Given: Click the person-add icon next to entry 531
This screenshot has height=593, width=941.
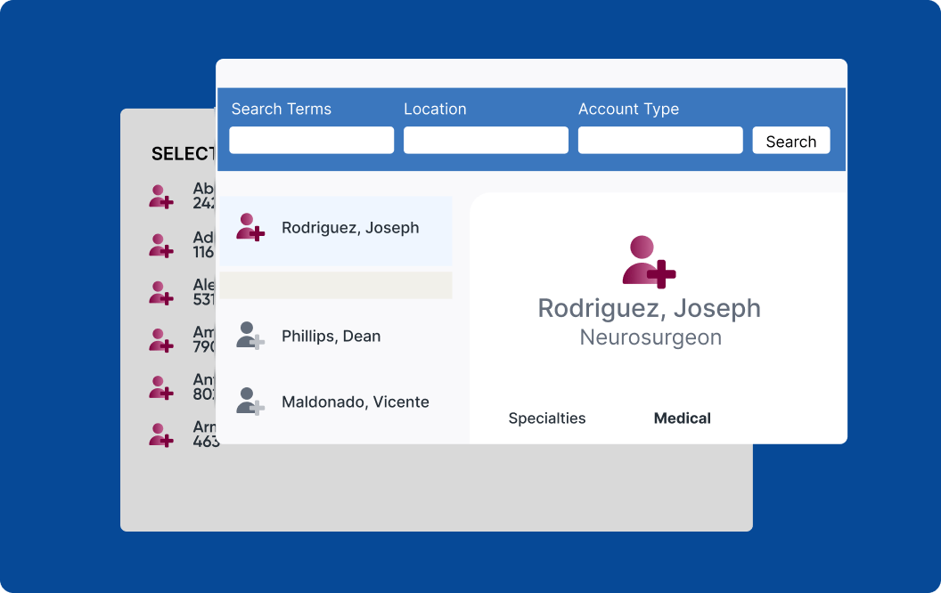Looking at the screenshot, I should 160,292.
